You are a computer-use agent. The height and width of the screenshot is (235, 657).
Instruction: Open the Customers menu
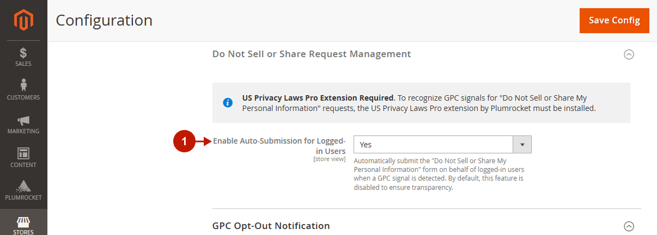pyautogui.click(x=23, y=90)
